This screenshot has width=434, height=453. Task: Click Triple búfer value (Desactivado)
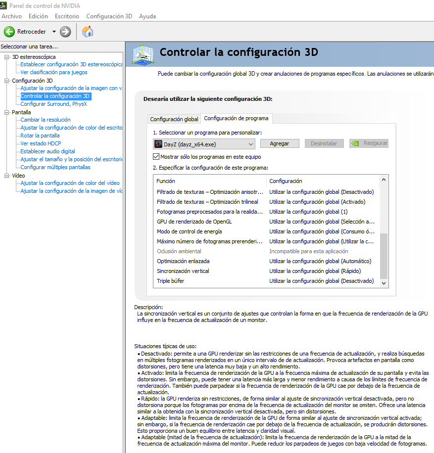[x=322, y=281]
